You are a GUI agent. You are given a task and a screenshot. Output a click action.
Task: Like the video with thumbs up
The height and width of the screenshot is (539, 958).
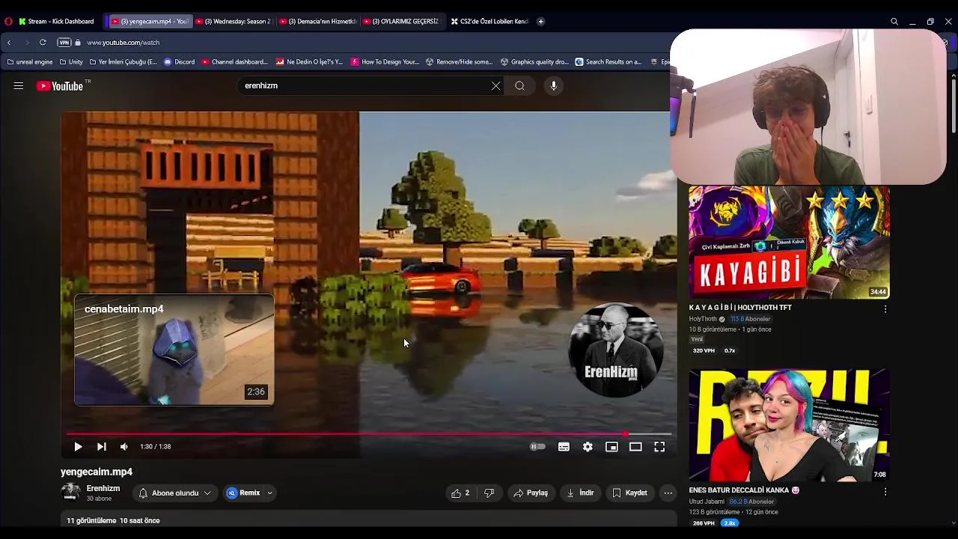tap(460, 493)
